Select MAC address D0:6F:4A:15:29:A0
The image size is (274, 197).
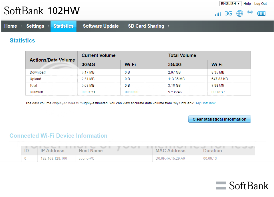[x=170, y=159]
